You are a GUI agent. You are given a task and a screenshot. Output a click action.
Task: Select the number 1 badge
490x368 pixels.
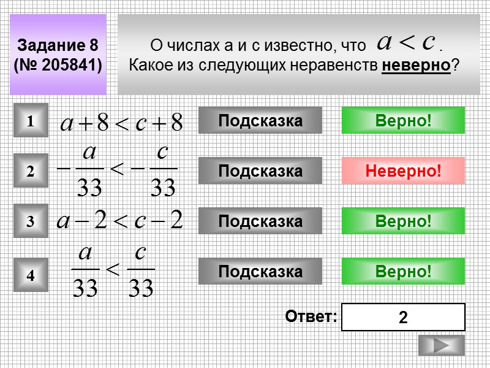pos(32,120)
